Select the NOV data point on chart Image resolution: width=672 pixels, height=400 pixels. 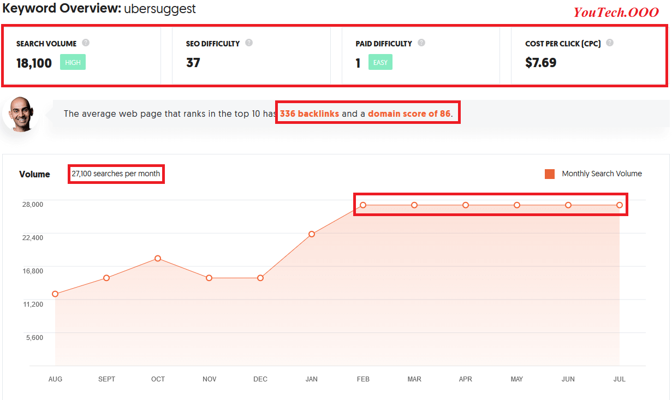(209, 278)
